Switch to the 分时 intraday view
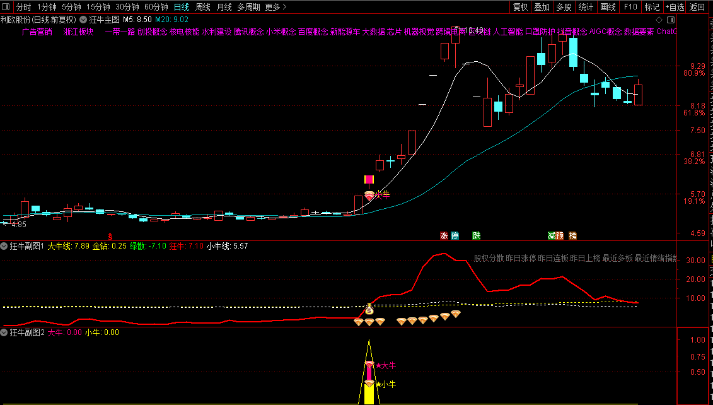This screenshot has width=713, height=405. click(24, 7)
